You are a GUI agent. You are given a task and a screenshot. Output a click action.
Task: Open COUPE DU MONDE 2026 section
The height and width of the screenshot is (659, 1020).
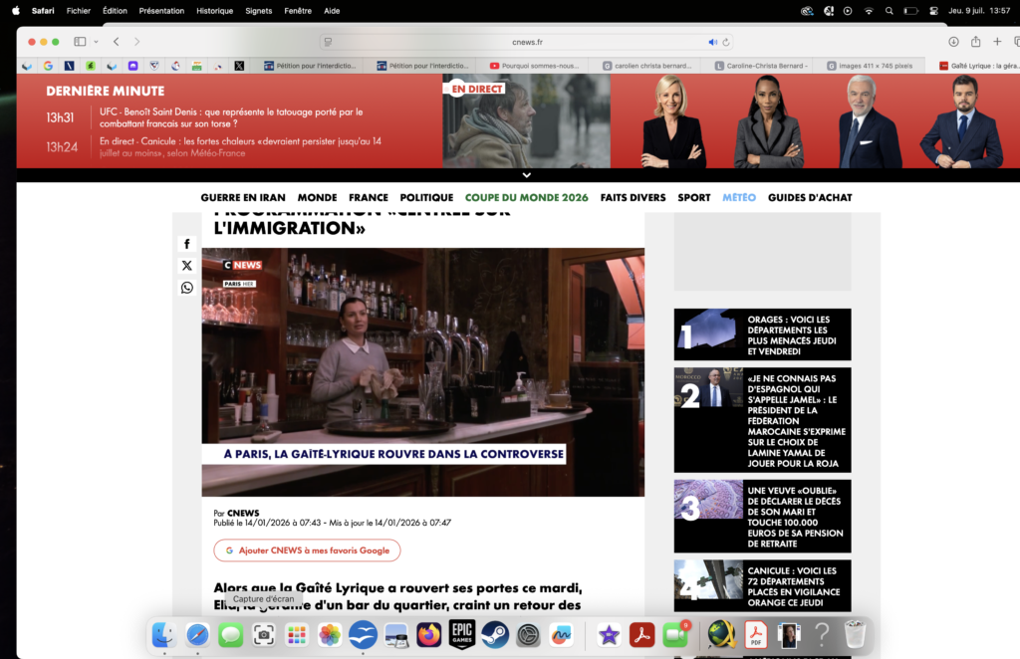[x=526, y=197]
